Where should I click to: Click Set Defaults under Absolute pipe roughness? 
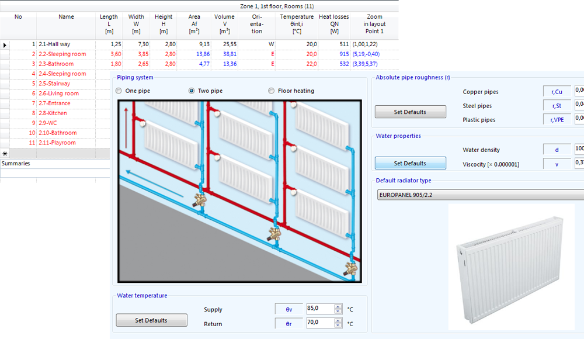coord(410,112)
